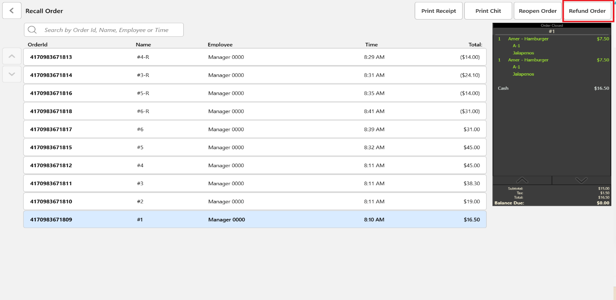
Task: Click first Jalapenos modifier on receipt
Action: pos(523,53)
